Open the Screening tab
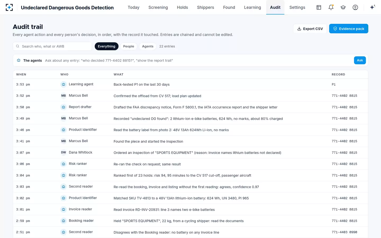Image resolution: width=381 pixels, height=238 pixels. (x=158, y=7)
